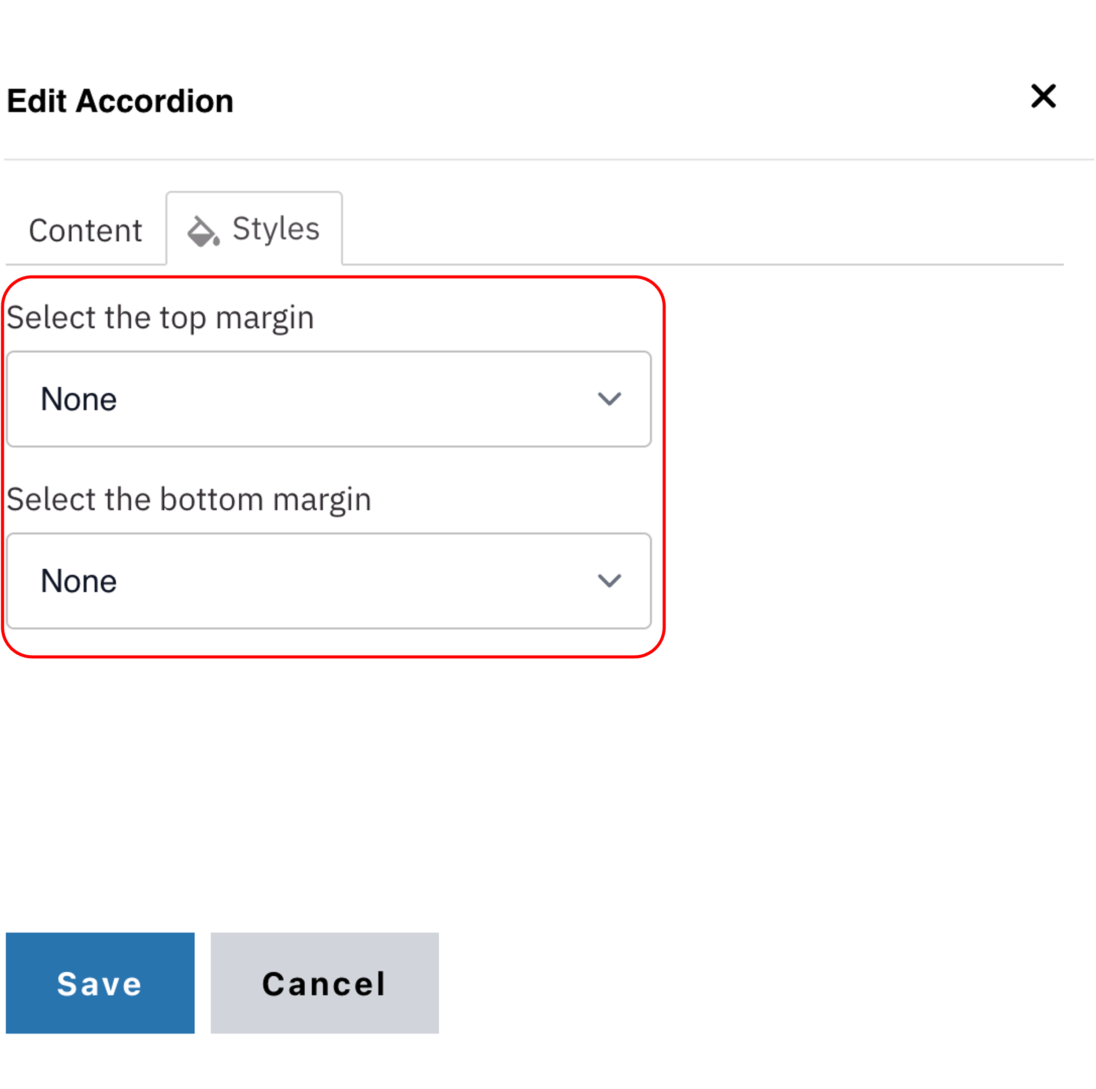Close the Edit Accordion dialog
1096x1089 pixels.
click(x=1043, y=96)
